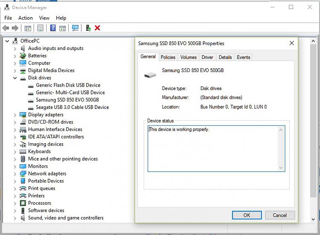Click the Show/Hide console tree icon
This screenshot has width=320, height=235.
point(28,28)
